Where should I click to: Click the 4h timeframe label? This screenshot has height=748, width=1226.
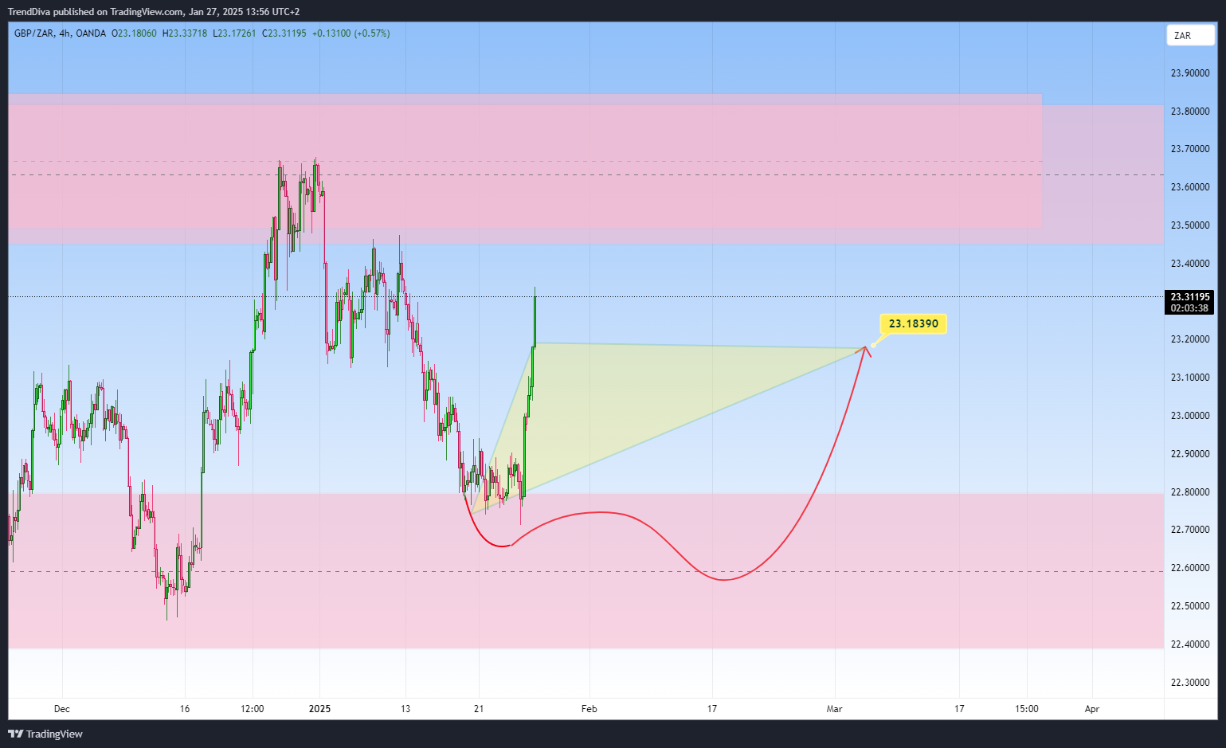tap(64, 33)
